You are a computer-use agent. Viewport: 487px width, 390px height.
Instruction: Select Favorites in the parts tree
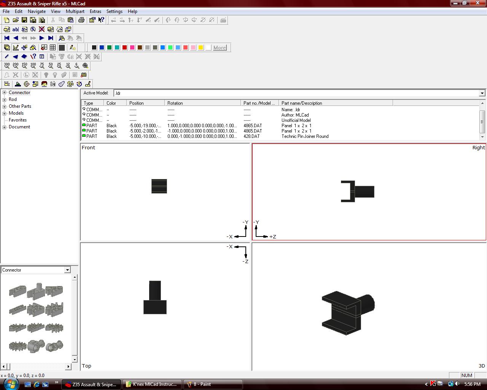18,120
